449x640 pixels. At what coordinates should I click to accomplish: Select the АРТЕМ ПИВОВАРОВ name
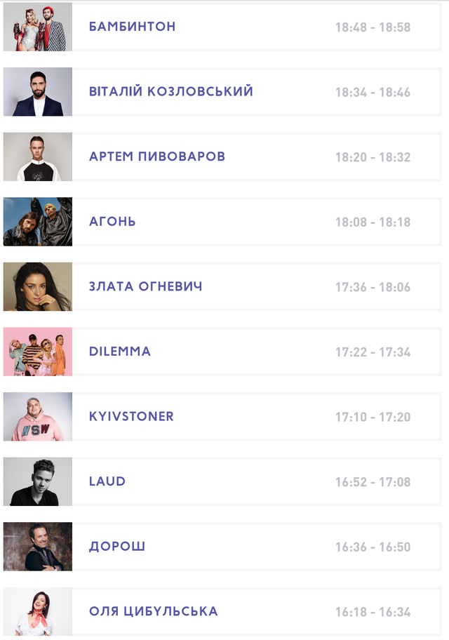[x=156, y=156]
